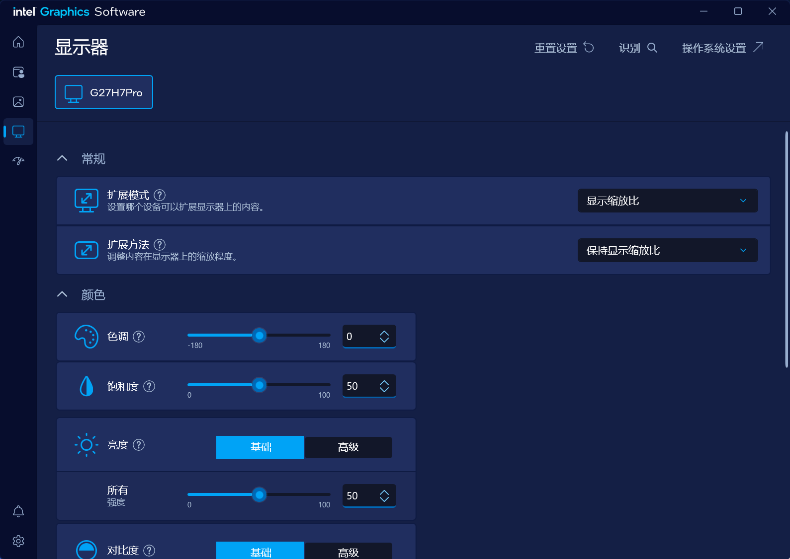This screenshot has width=790, height=559.
Task: Open the performance gauge sidebar page
Action: click(x=18, y=161)
